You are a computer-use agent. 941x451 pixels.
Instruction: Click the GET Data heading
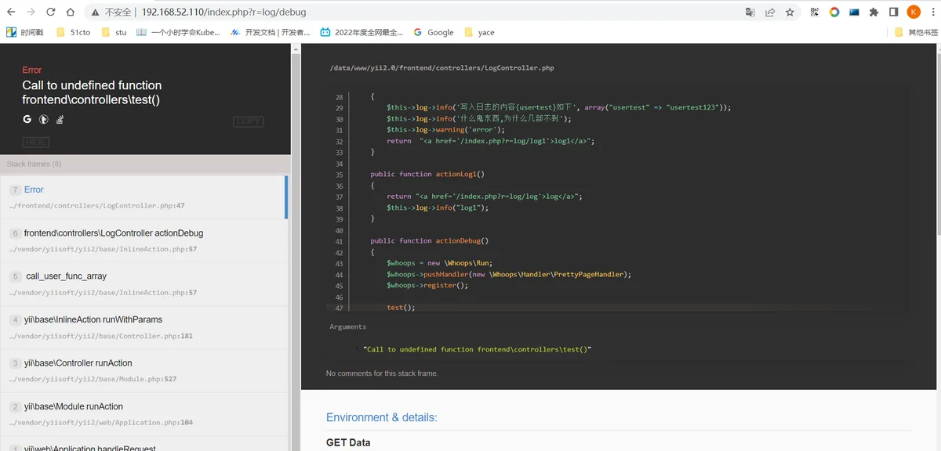pyautogui.click(x=348, y=442)
